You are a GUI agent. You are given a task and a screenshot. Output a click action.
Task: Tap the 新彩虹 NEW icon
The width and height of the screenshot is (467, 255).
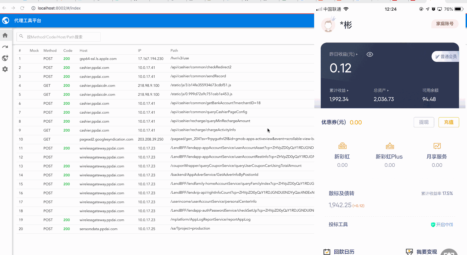[342, 146]
